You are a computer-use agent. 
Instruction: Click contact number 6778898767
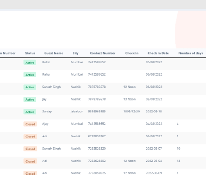(97, 136)
